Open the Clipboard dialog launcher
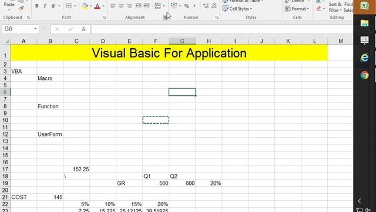376x212 pixels. (28, 17)
